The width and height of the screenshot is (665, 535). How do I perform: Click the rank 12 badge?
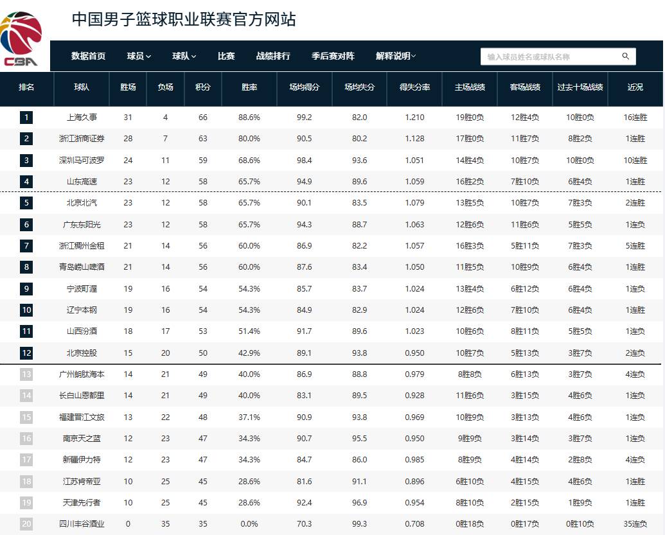click(26, 353)
